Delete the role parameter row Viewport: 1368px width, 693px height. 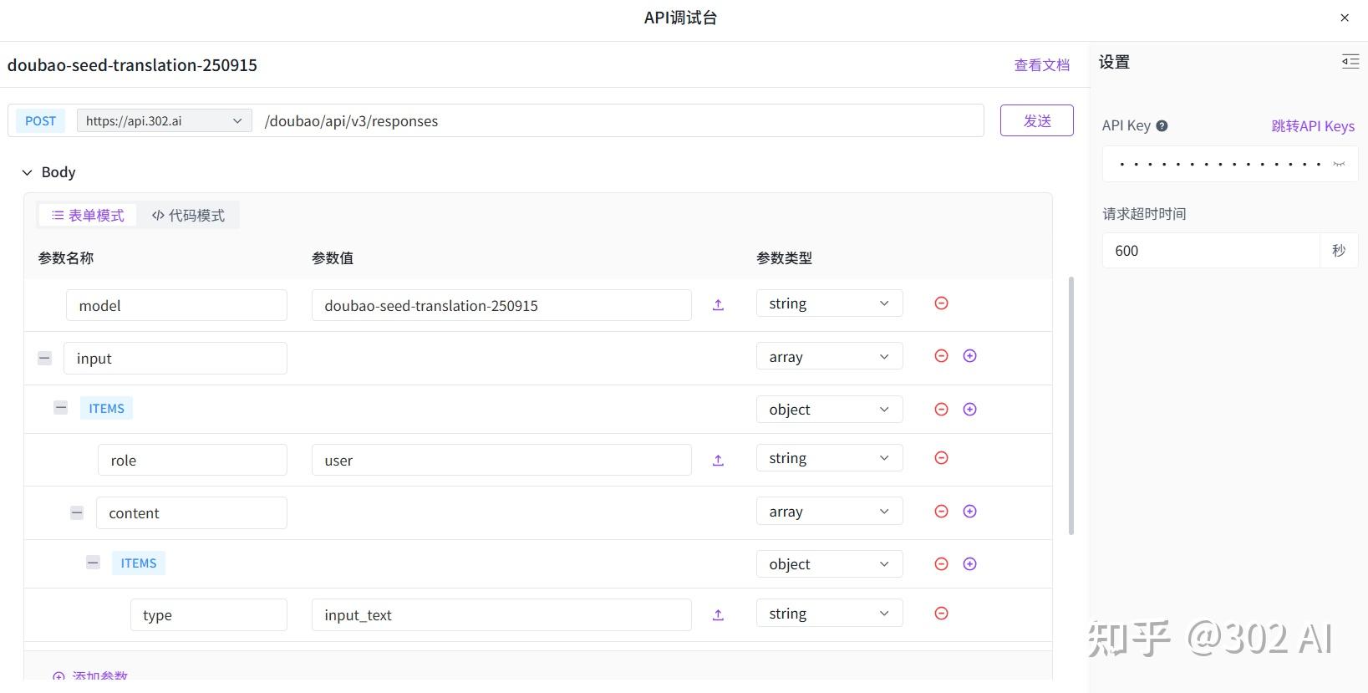941,458
